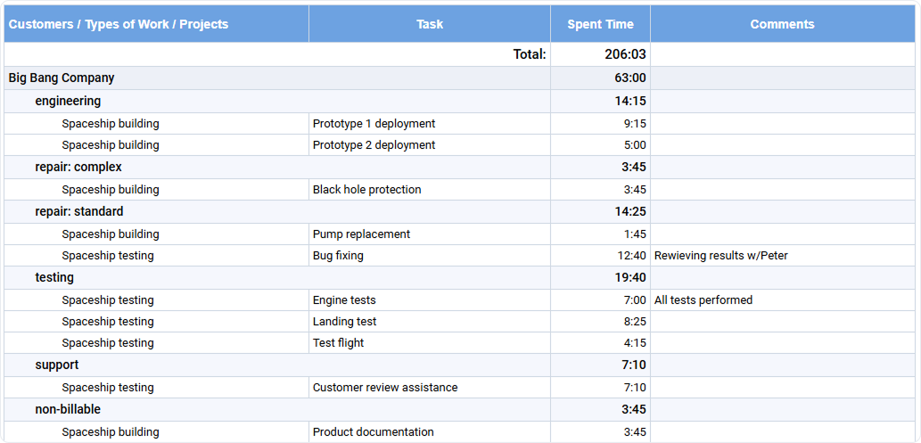This screenshot has height=443, width=921.
Task: Click the 'Comments' column header
Action: (x=783, y=24)
